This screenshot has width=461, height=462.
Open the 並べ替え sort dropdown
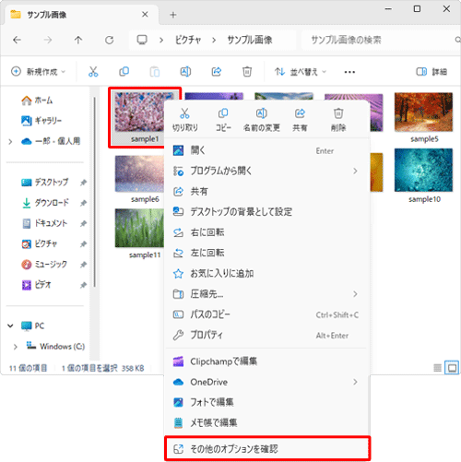(x=301, y=72)
